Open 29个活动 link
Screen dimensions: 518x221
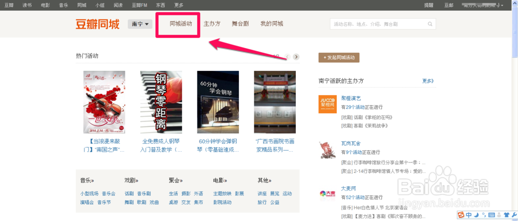355,107
